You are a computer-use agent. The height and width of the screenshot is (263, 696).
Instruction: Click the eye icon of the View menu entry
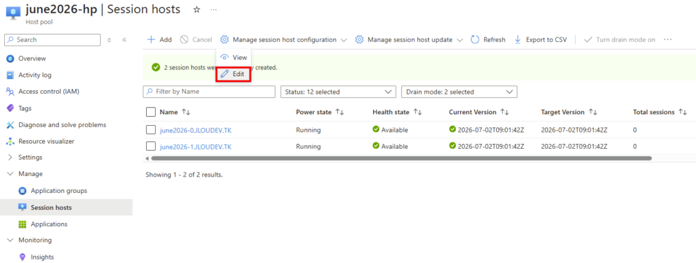(x=225, y=57)
